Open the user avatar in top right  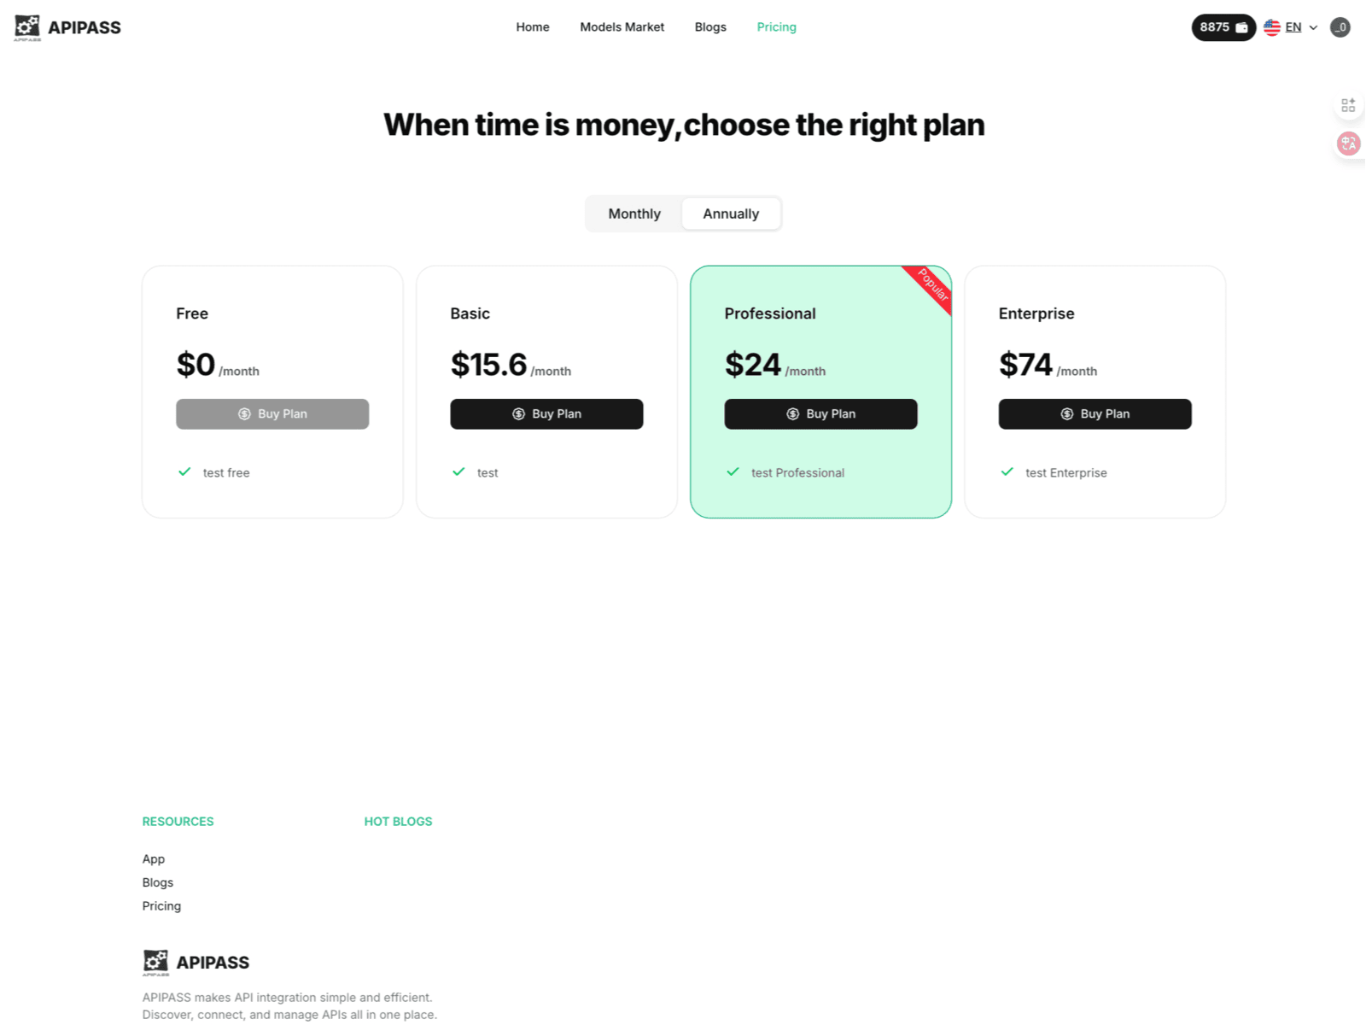point(1340,27)
